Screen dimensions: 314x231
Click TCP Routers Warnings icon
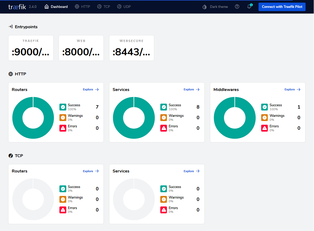(63, 199)
